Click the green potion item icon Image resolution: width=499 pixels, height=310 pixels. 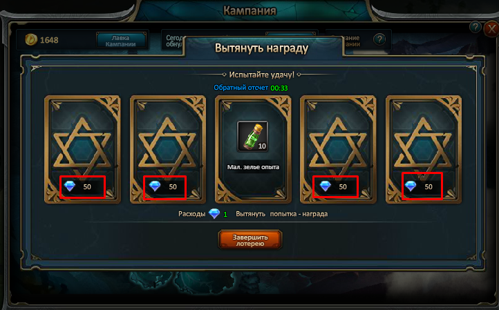(253, 137)
